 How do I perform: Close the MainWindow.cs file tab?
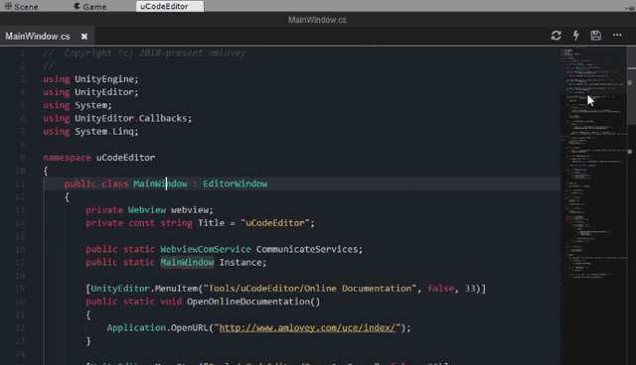(84, 37)
